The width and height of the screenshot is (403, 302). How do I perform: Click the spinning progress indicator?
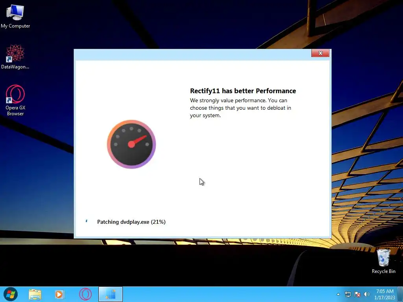87,221
